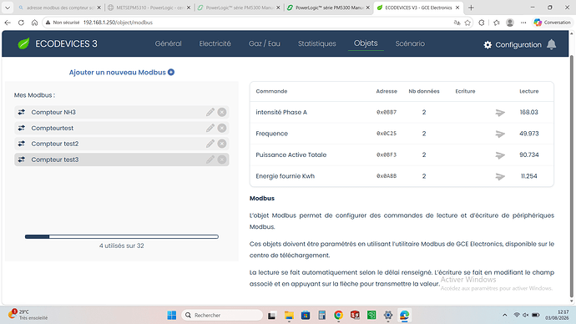Viewport: 576px width, 324px height.
Task: Click the pencil icon for Compteur test3
Action: 210,159
